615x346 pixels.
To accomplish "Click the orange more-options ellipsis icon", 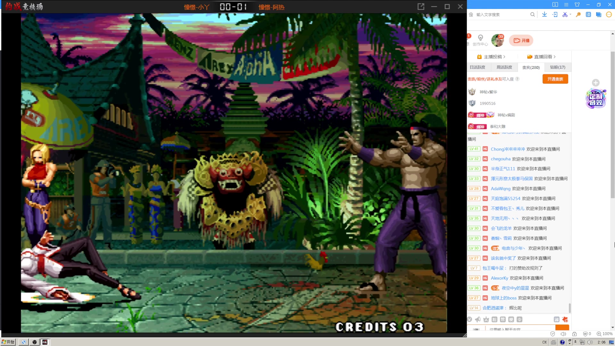I will pyautogui.click(x=609, y=14).
